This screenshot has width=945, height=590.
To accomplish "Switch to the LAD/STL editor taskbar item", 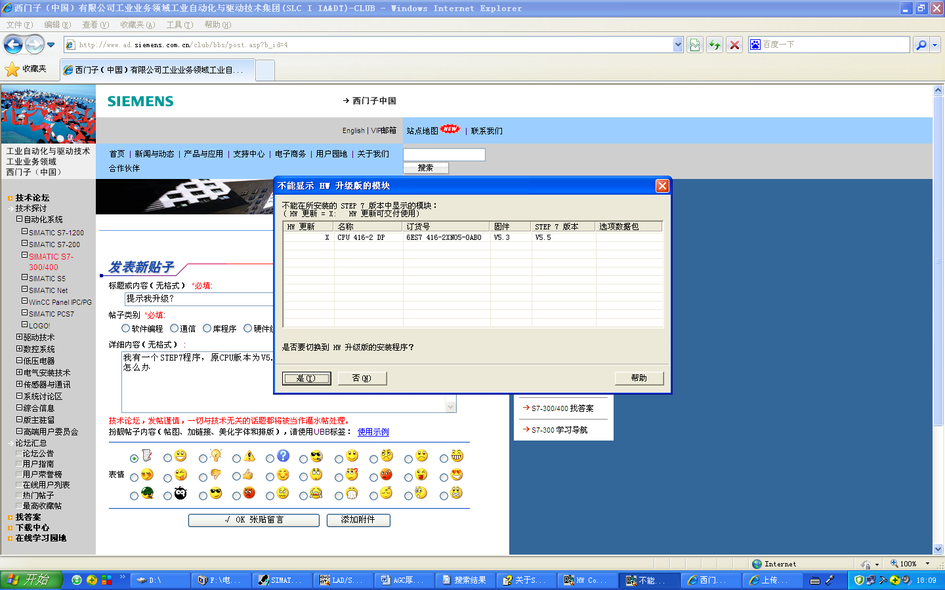I will pyautogui.click(x=343, y=580).
